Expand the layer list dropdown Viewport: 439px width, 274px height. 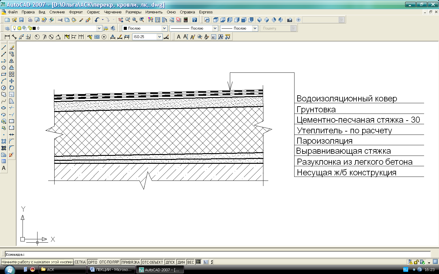(99, 28)
